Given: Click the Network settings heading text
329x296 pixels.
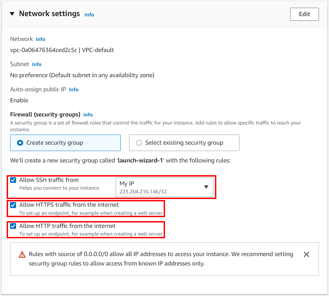Looking at the screenshot, I should (x=49, y=14).
